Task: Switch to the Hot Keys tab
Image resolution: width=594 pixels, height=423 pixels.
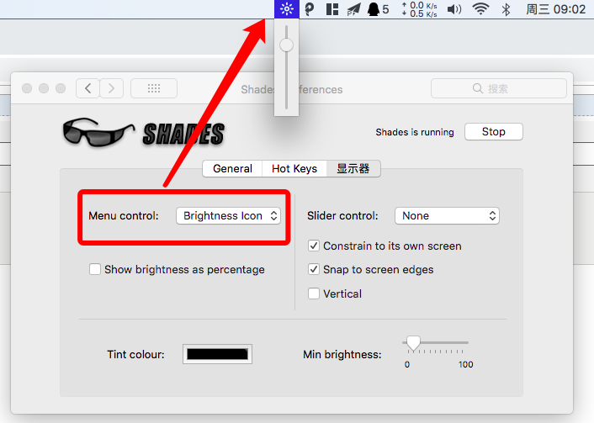Action: pos(294,168)
